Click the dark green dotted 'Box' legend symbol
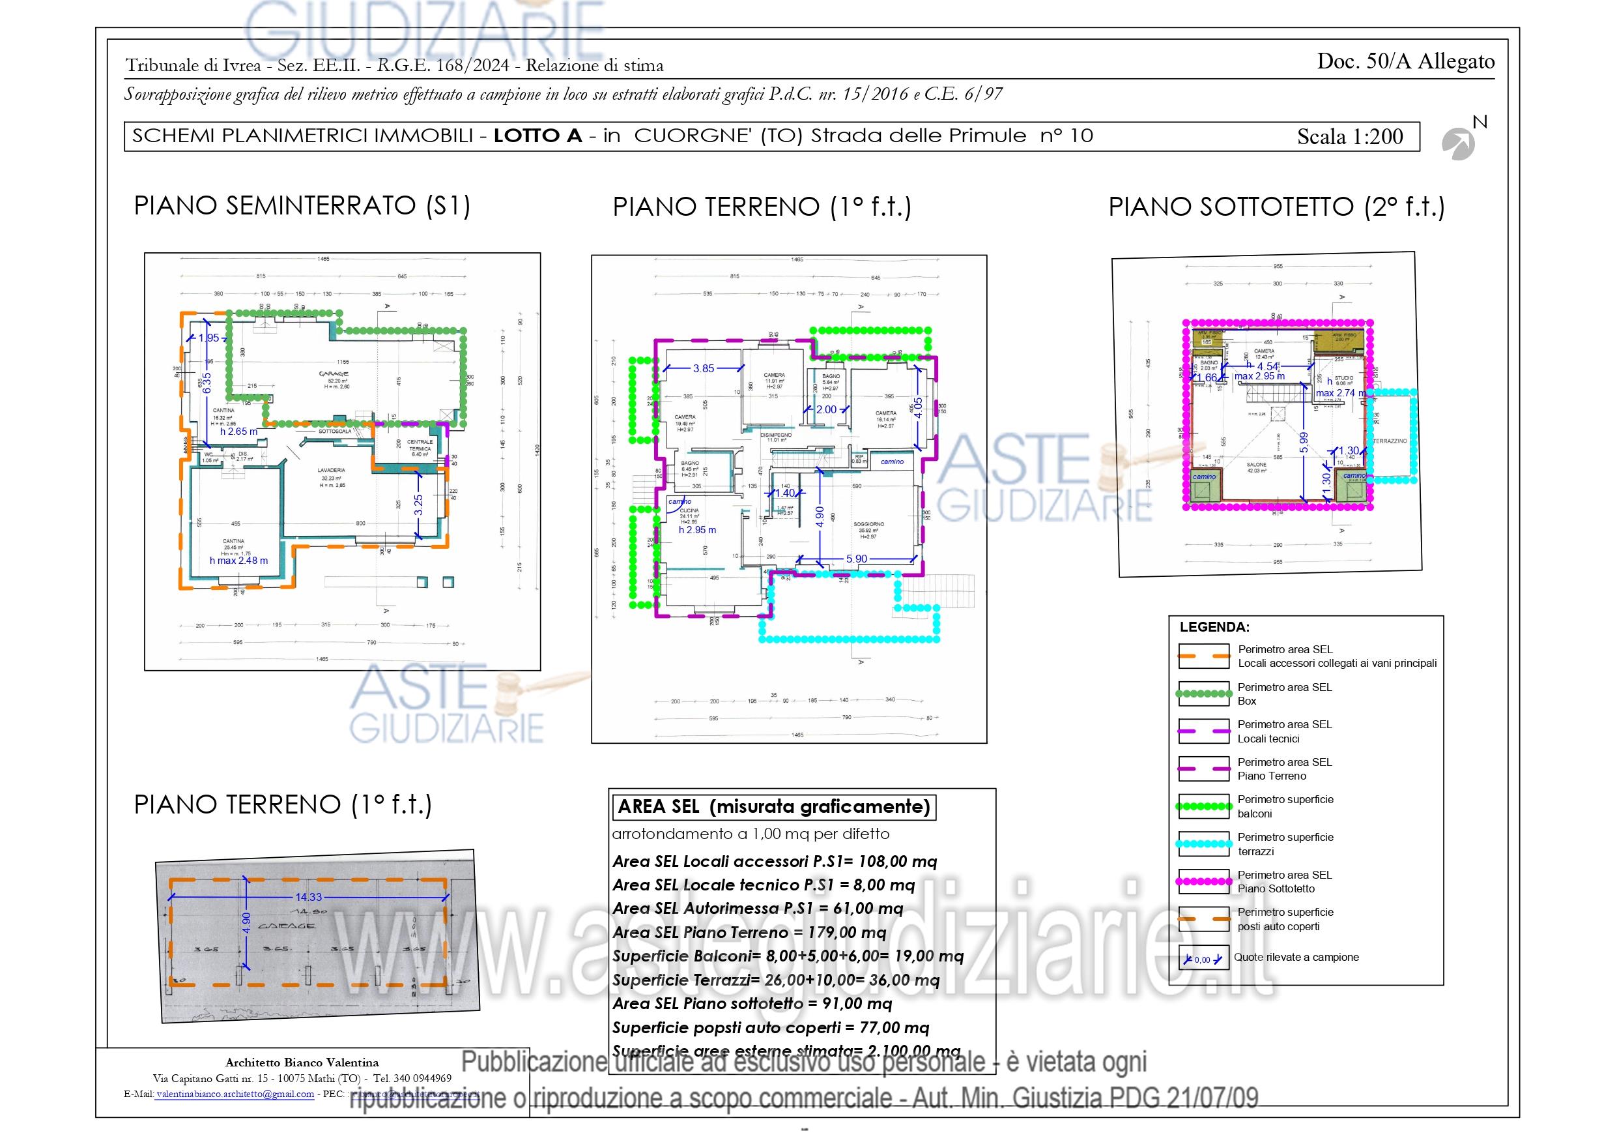This screenshot has width=1617, height=1144. [1203, 694]
